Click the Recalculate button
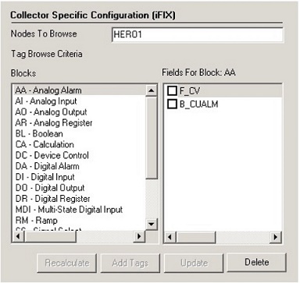The height and width of the screenshot is (283, 300). [x=67, y=263]
